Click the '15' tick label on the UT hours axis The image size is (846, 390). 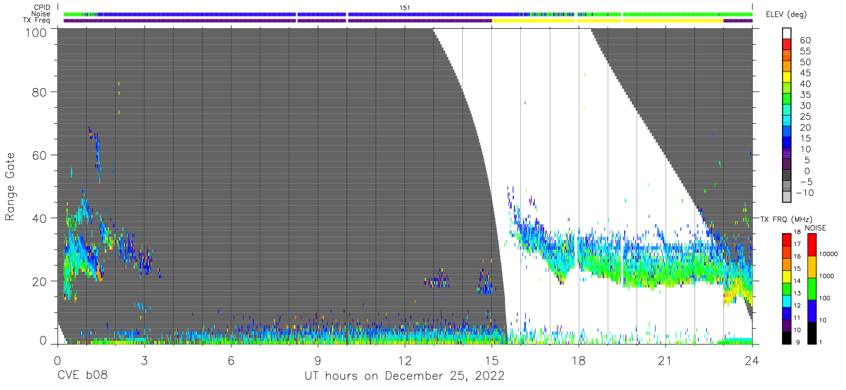[x=491, y=360]
